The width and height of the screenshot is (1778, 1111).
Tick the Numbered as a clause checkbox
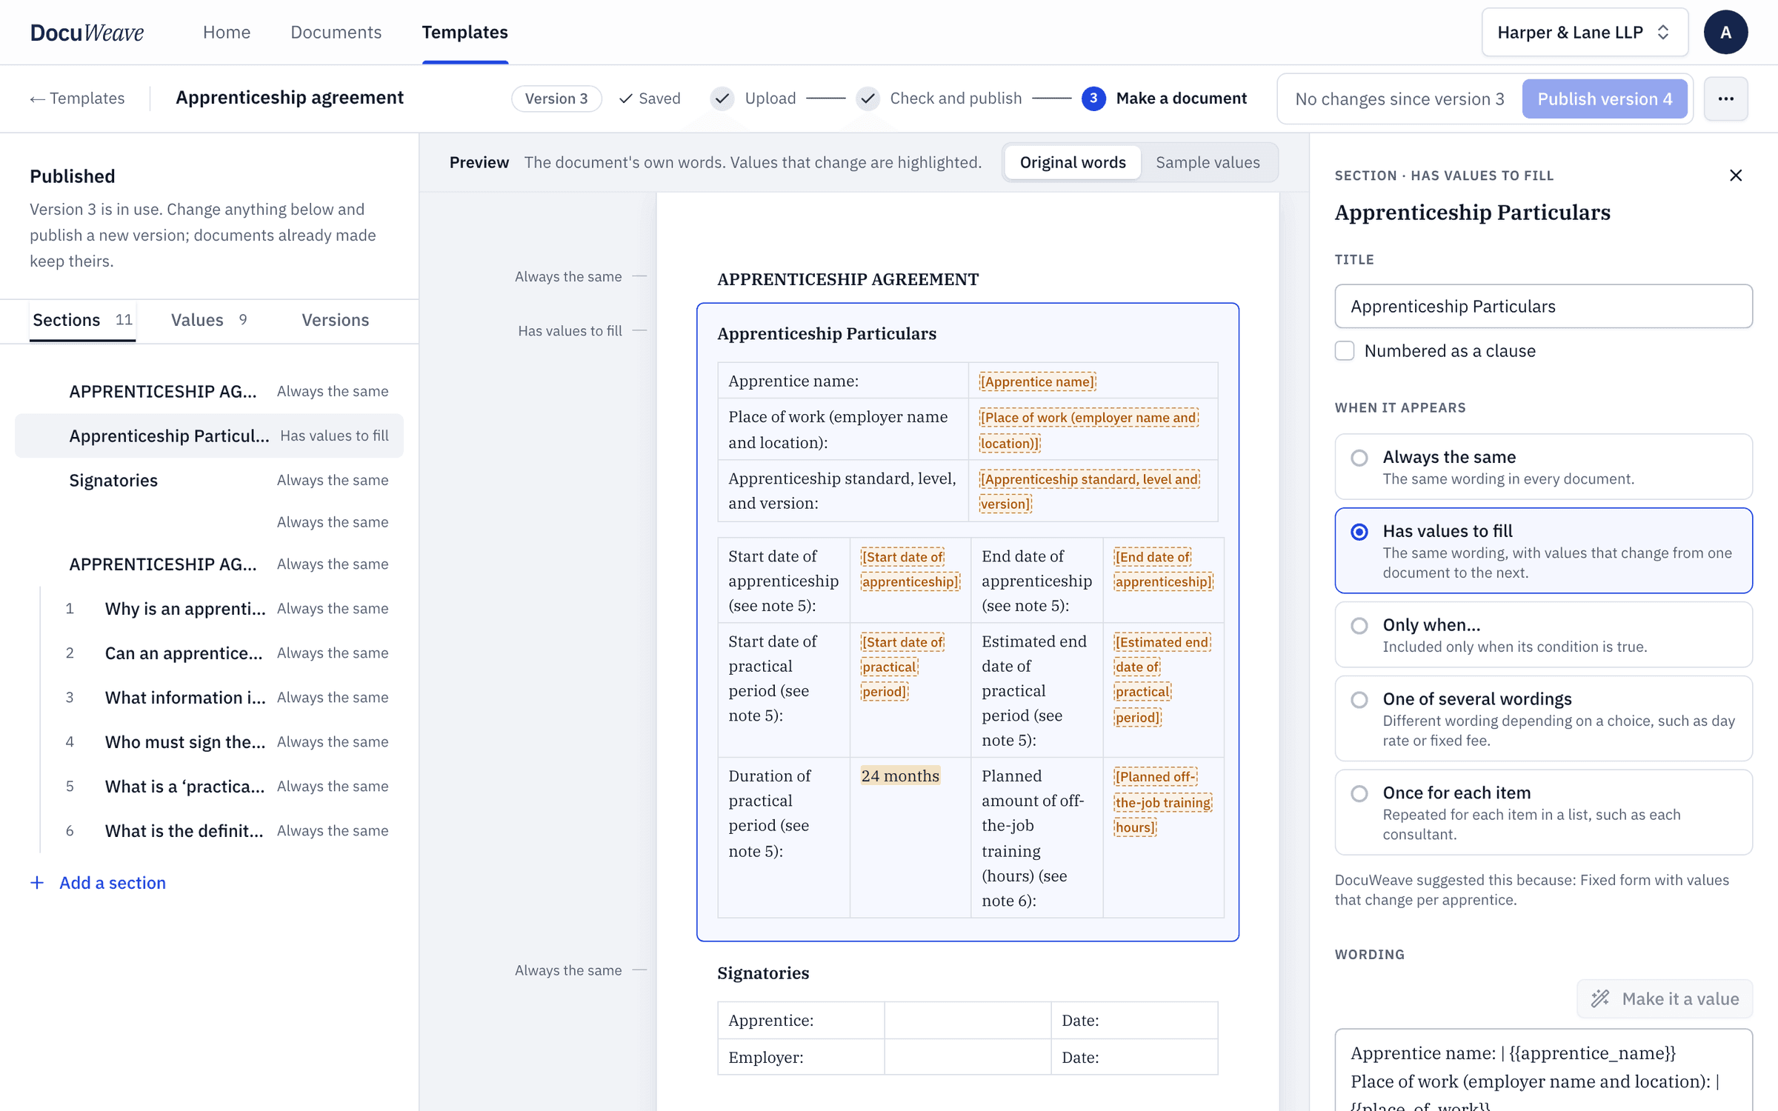(1345, 350)
